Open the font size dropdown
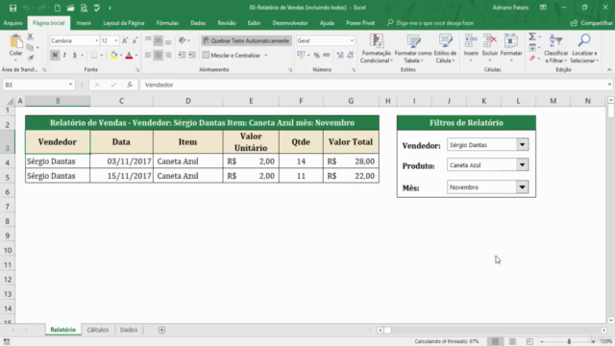 coord(115,40)
